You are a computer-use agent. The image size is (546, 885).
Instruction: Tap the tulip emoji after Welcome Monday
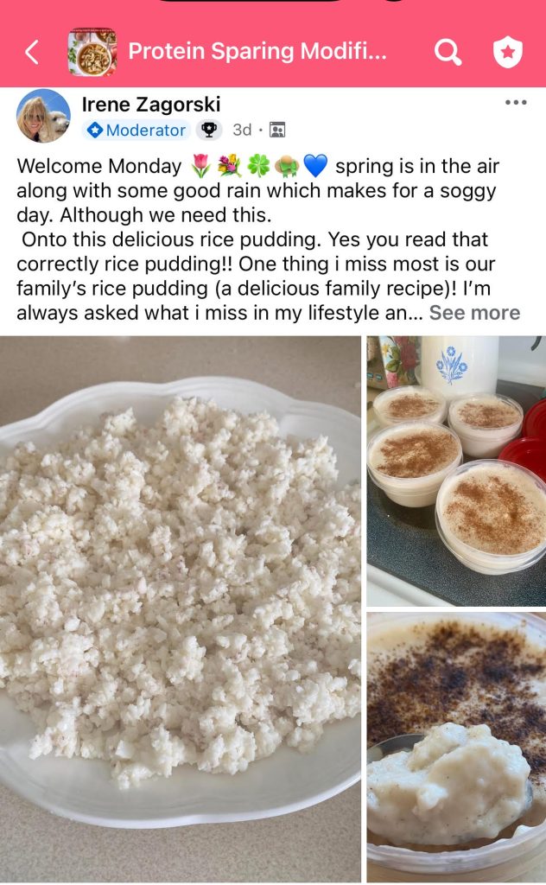[x=200, y=166]
